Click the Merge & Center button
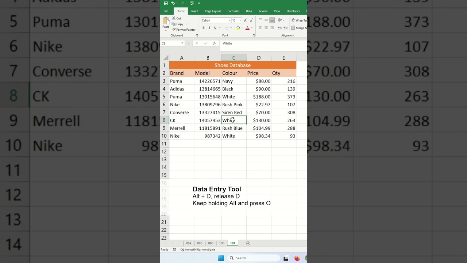Image resolution: width=467 pixels, height=263 pixels. coord(299,28)
